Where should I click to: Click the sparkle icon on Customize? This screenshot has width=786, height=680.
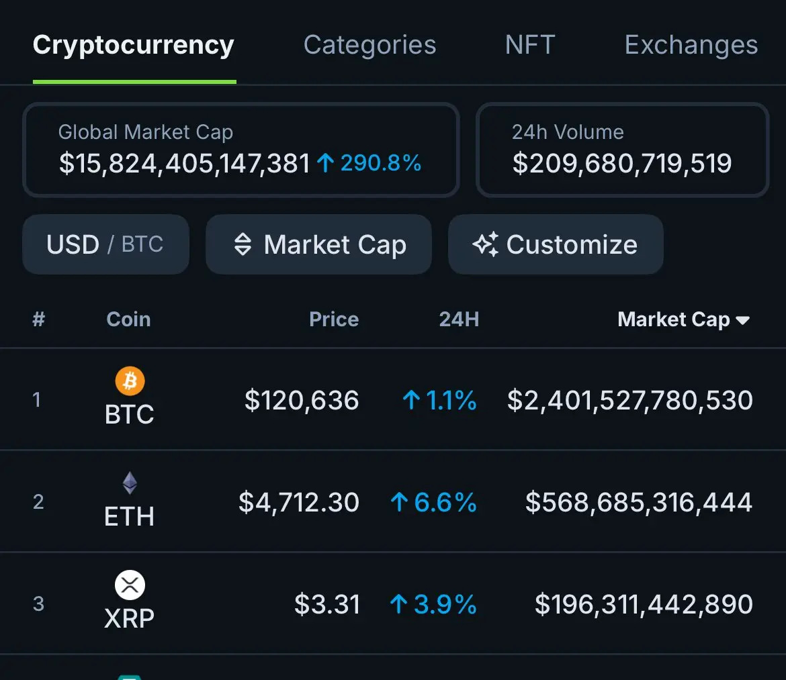tap(485, 244)
